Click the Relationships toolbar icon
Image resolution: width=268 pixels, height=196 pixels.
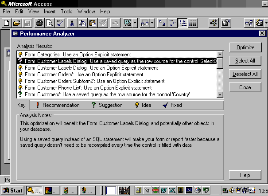(x=213, y=23)
